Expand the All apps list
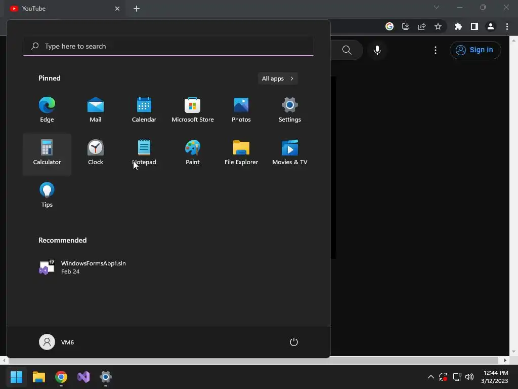 pos(278,79)
